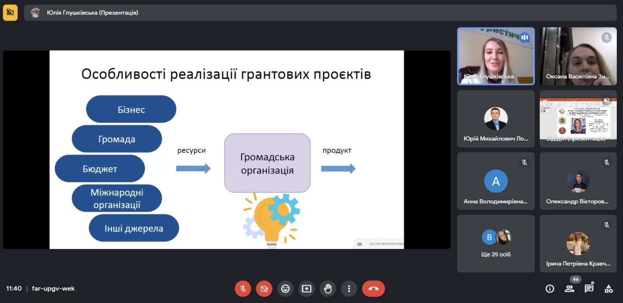This screenshot has width=623, height=303.
Task: Show the participants people panel
Action: click(x=569, y=289)
